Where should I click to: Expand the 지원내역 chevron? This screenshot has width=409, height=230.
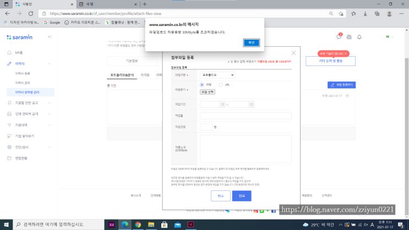point(50,125)
